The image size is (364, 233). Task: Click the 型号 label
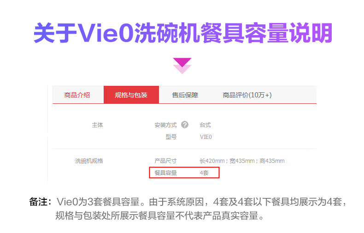pos(171,137)
